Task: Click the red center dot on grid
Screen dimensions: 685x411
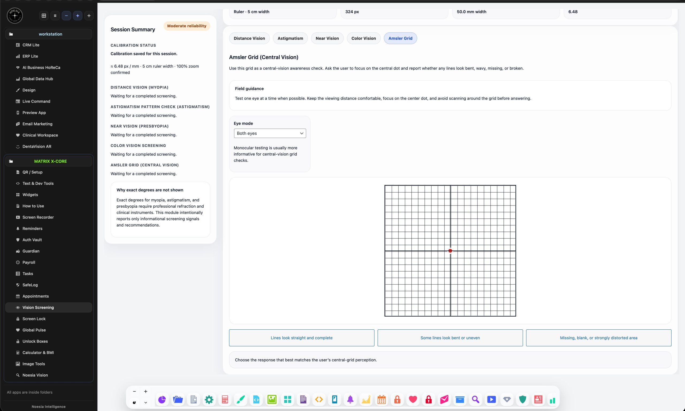Action: point(450,251)
